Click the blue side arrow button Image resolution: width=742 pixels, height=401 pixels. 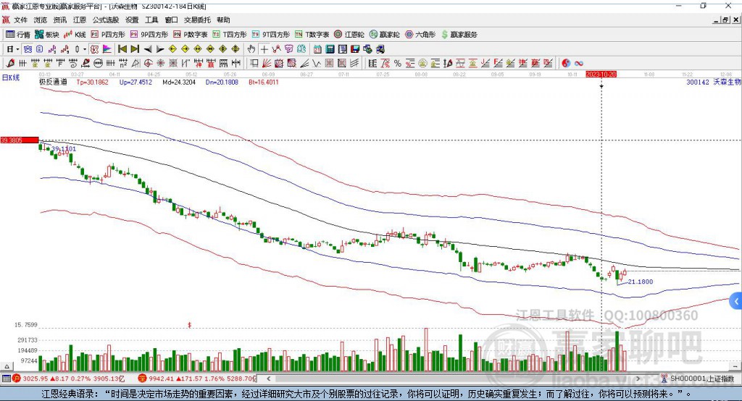click(x=736, y=300)
